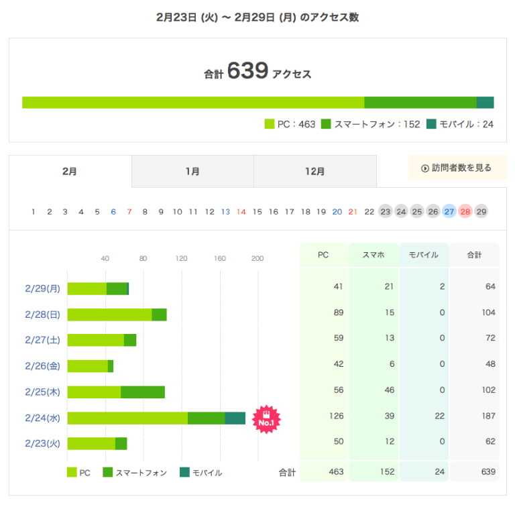The height and width of the screenshot is (513, 515).
Task: Switch to the 1月 tab
Action: tap(192, 171)
